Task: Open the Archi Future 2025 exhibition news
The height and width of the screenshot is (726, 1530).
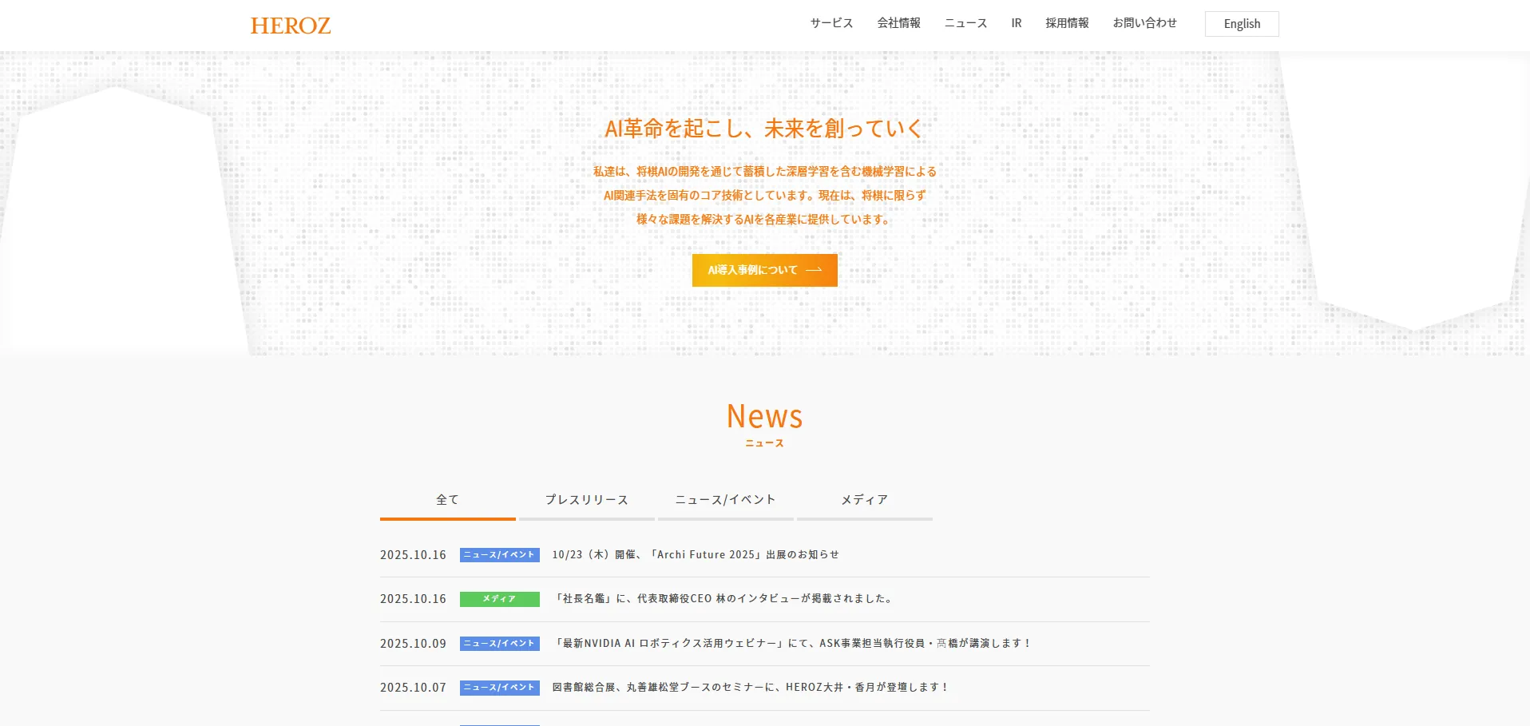Action: click(695, 555)
